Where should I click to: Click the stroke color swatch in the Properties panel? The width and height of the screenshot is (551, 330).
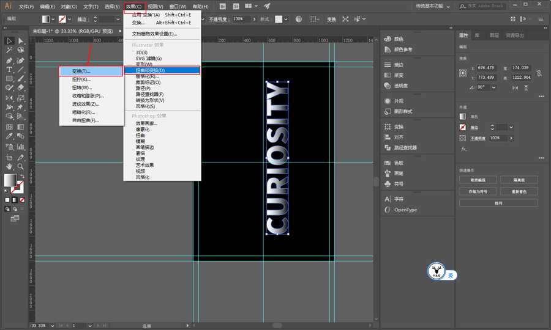[463, 127]
